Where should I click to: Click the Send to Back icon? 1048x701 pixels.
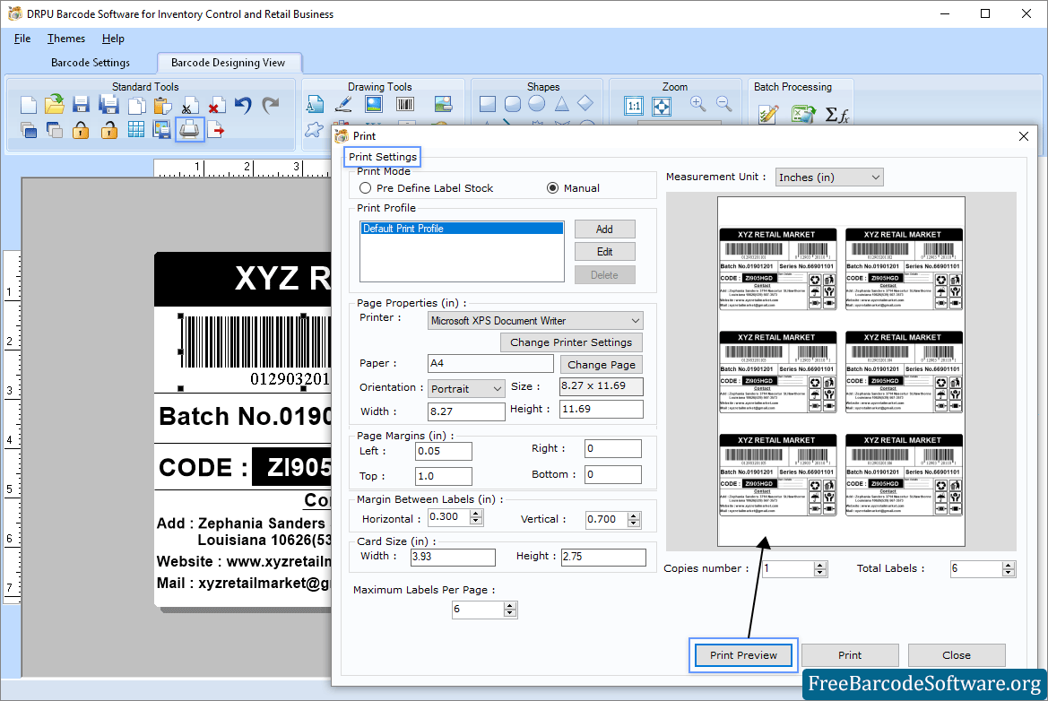pos(55,130)
